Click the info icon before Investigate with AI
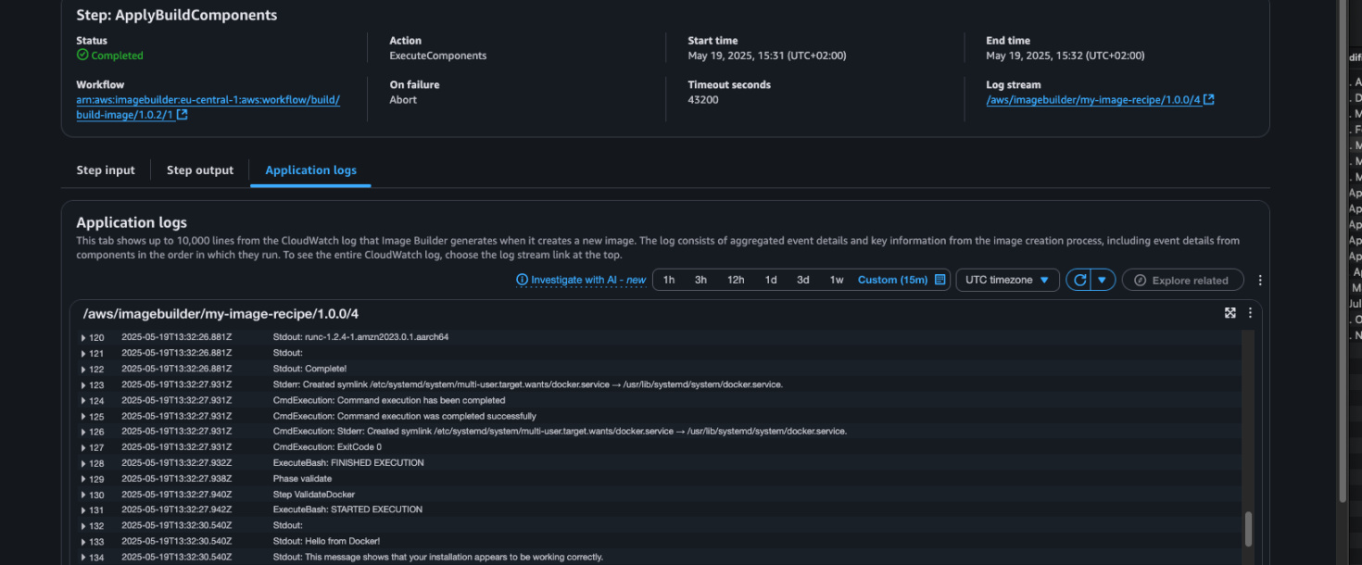This screenshot has height=565, width=1362. coord(521,279)
